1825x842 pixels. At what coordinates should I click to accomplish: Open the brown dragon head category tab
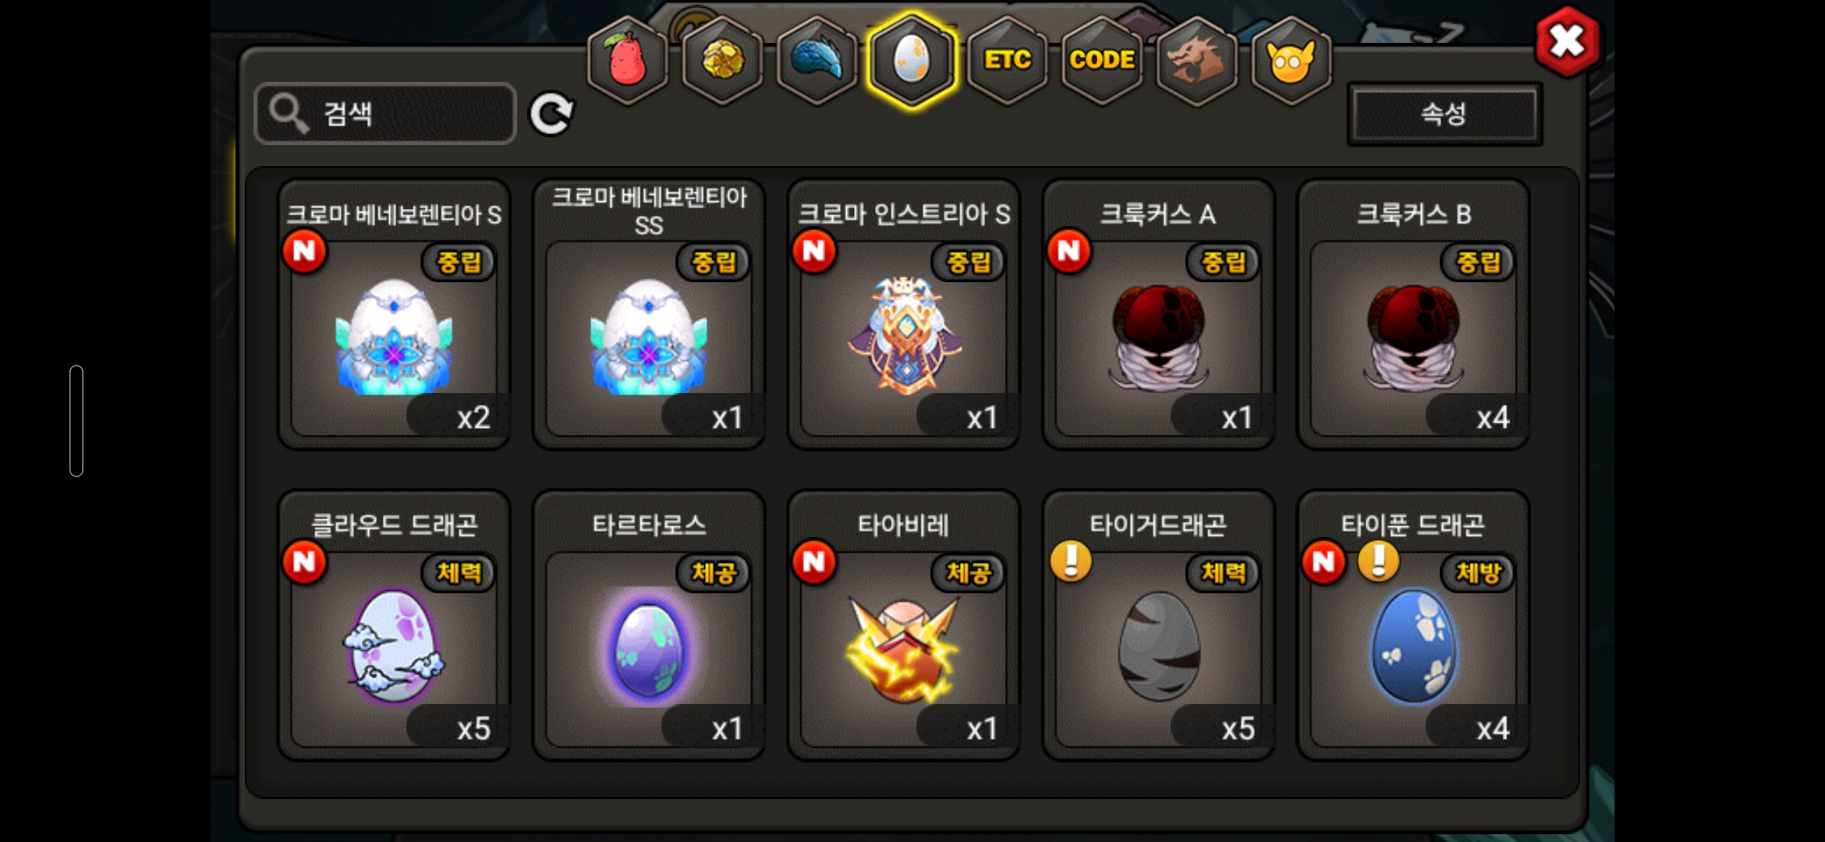click(x=1196, y=60)
